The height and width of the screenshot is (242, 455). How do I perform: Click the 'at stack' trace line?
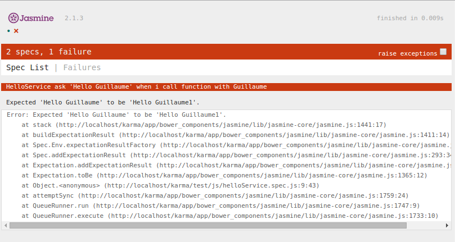click(204, 125)
